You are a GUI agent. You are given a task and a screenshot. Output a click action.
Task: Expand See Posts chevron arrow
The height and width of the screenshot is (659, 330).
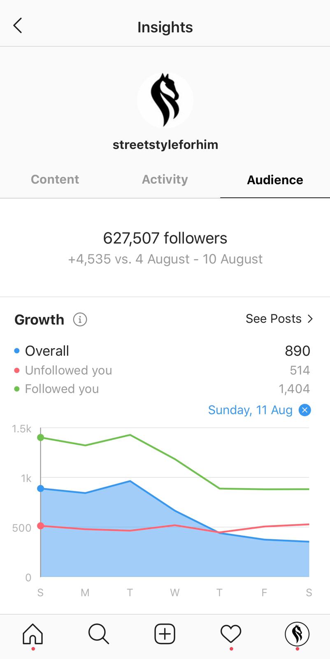click(x=310, y=318)
